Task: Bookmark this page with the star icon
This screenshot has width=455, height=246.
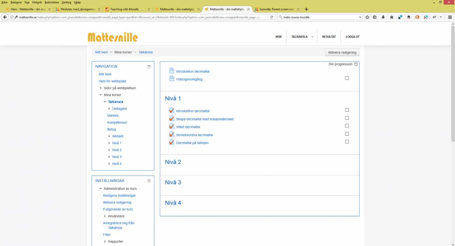Action: pos(367,17)
